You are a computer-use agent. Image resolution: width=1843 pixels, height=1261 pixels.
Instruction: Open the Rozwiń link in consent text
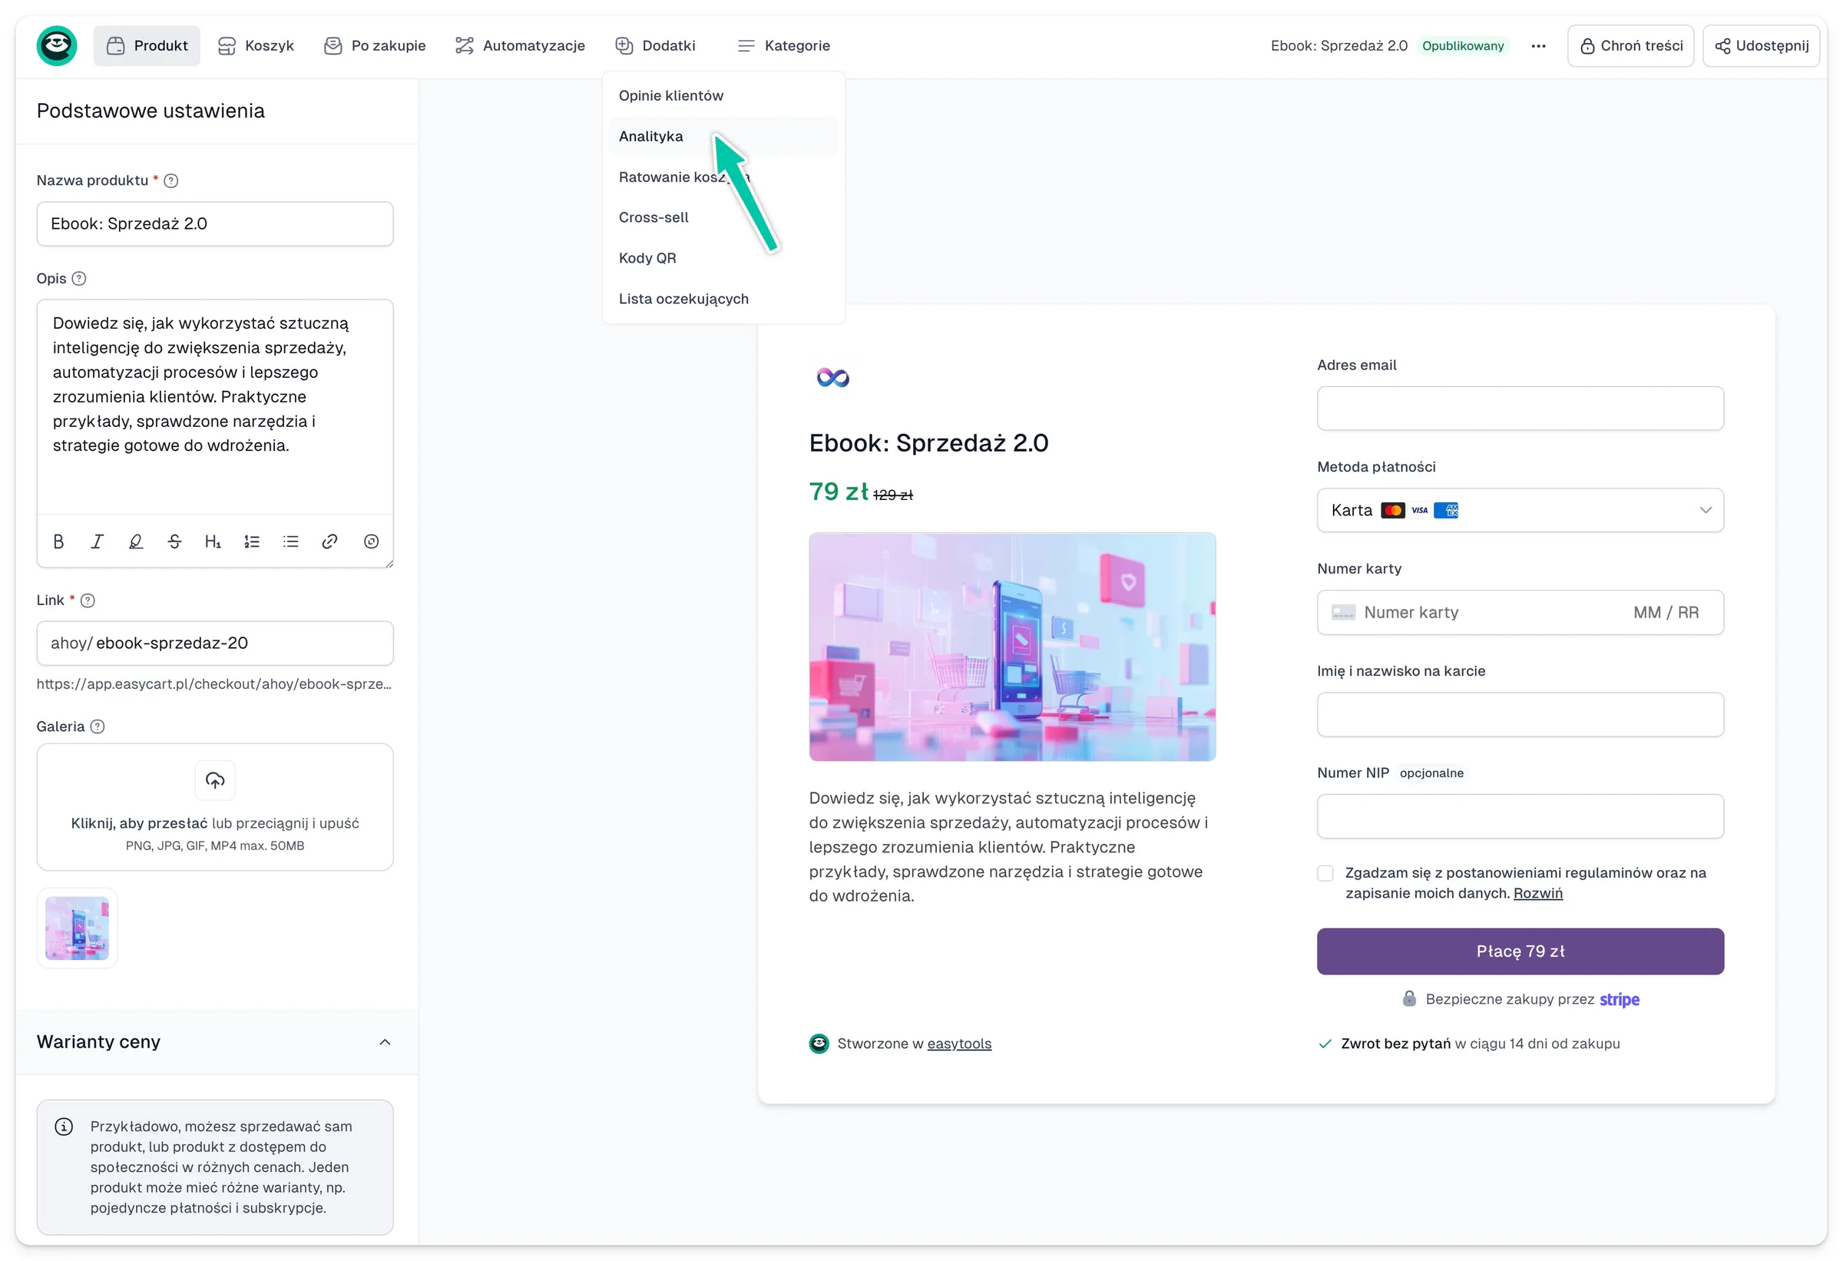pyautogui.click(x=1537, y=894)
